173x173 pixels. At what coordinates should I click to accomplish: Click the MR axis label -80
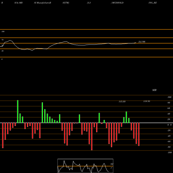pyautogui.click(x=169, y=147)
